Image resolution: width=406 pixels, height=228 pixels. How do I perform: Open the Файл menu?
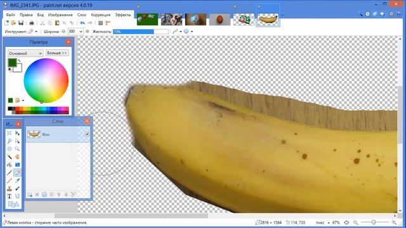tap(11, 15)
